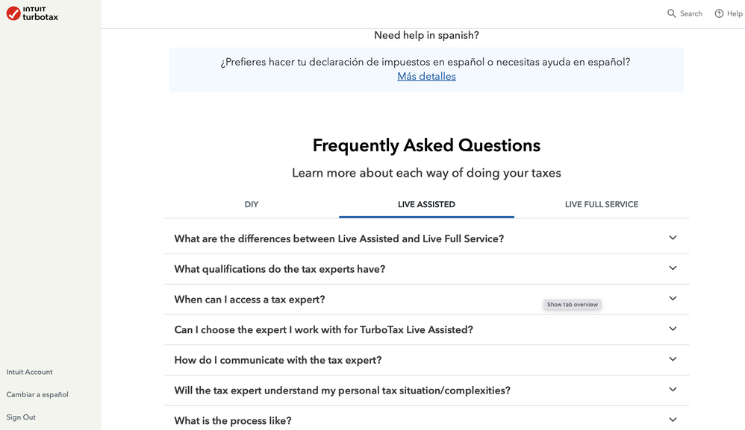The height and width of the screenshot is (430, 745).
Task: Click 'Show tab overview' tooltip
Action: (572, 305)
